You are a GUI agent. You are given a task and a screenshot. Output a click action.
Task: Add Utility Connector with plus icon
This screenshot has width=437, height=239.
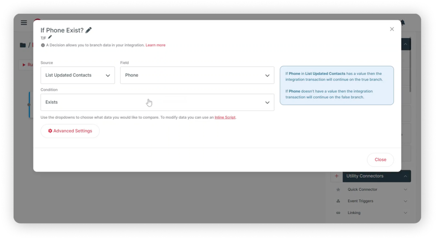tap(336, 176)
